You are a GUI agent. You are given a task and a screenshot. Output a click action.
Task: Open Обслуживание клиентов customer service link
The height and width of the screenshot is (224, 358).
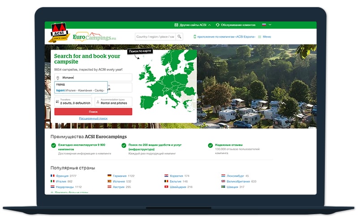[x=236, y=25]
